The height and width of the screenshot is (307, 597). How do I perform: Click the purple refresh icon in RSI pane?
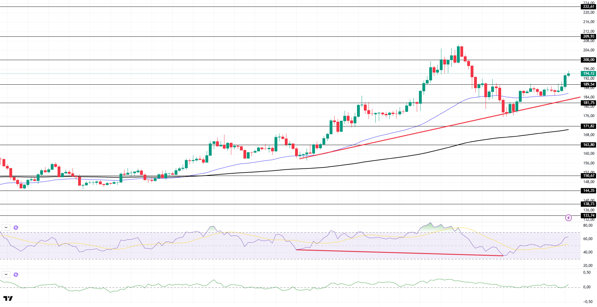click(16, 228)
